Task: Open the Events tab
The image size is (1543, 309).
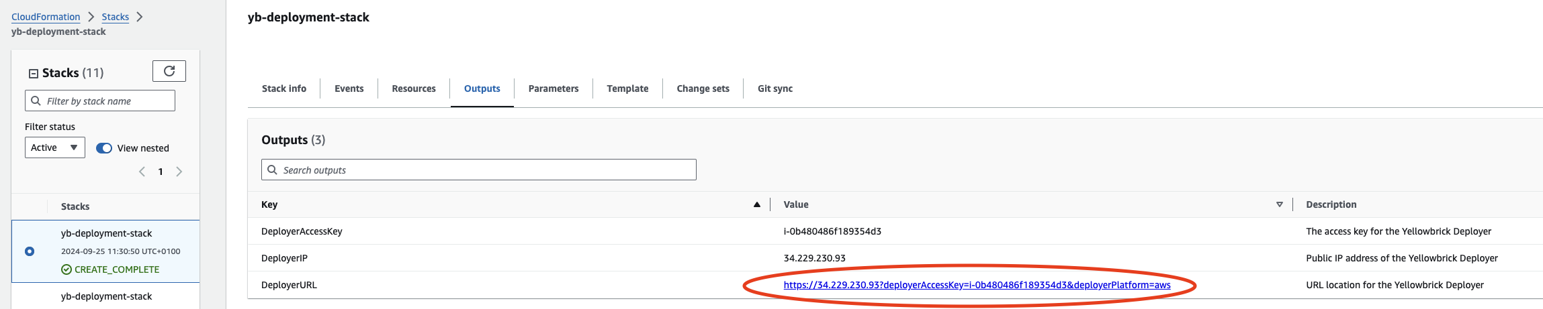Action: (x=349, y=88)
